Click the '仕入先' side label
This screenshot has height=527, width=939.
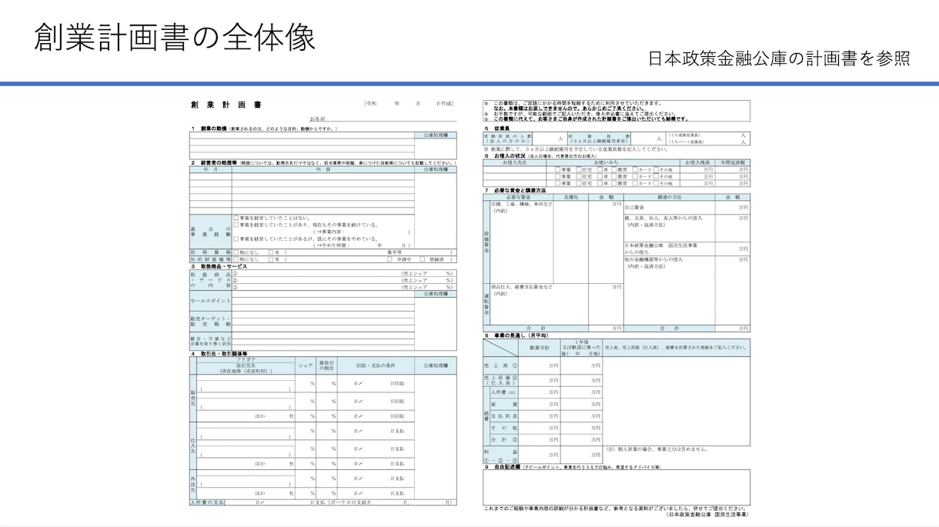click(x=193, y=446)
